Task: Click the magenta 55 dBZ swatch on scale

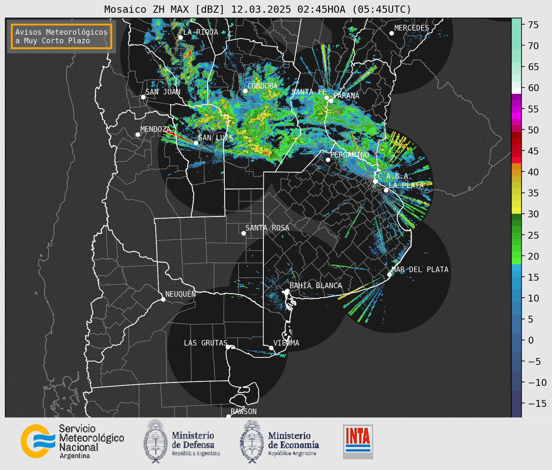Action: coord(516,109)
